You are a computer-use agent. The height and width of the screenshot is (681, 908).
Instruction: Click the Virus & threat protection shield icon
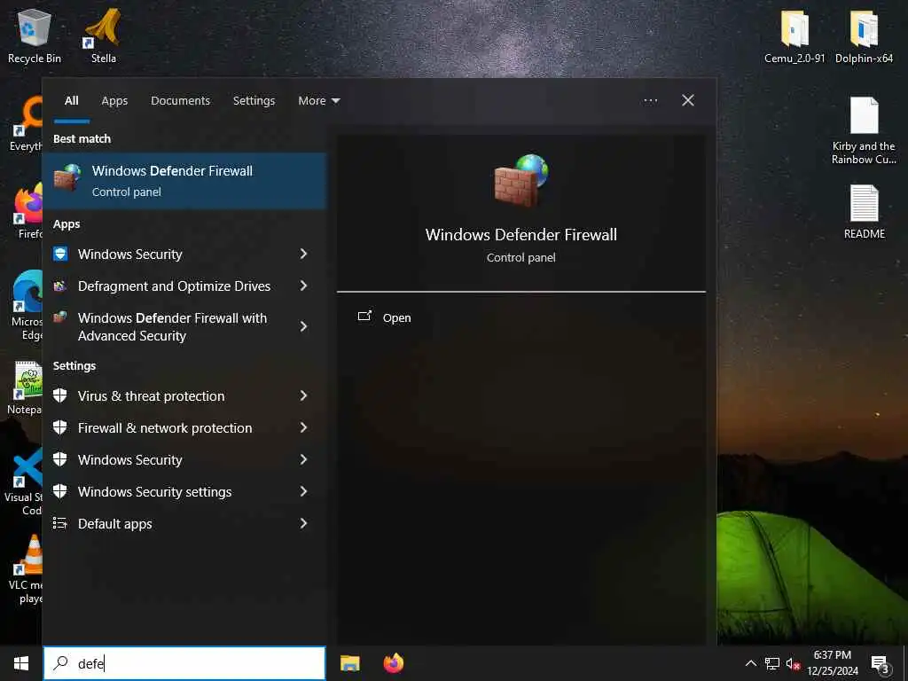pos(60,395)
